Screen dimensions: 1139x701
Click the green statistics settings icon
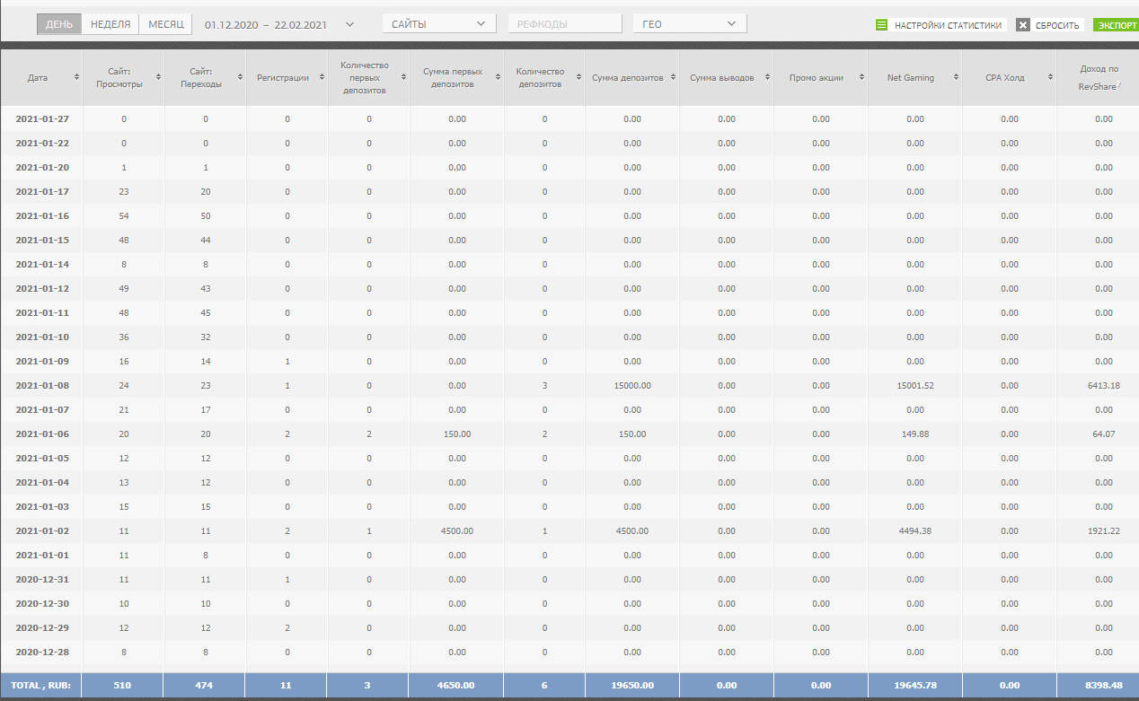(x=881, y=25)
